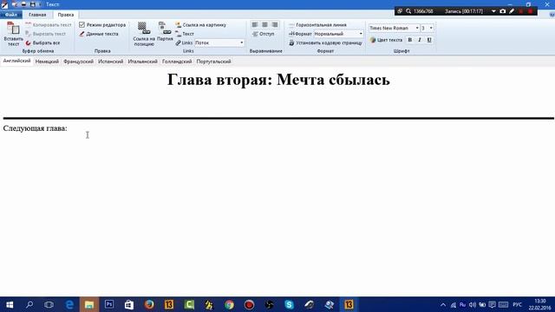Toggle italic formatting
Image resolution: width=555 pixels, height=312 pixels.
[420, 40]
